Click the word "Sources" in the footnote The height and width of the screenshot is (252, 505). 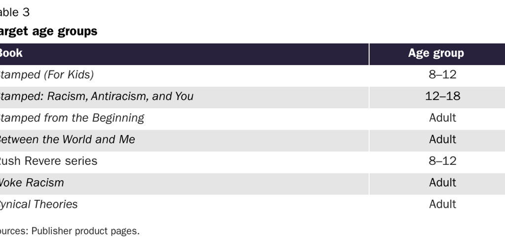pyautogui.click(x=13, y=231)
